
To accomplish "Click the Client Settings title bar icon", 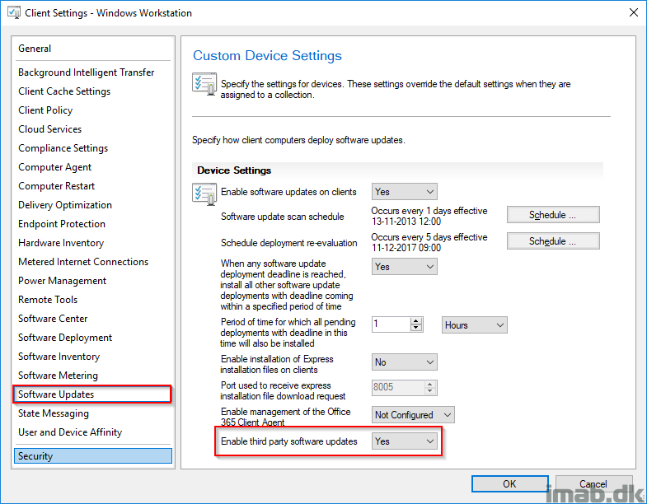I will tap(14, 12).
